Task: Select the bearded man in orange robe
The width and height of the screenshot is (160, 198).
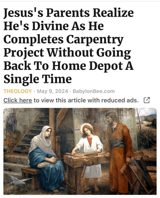Action: (119, 152)
